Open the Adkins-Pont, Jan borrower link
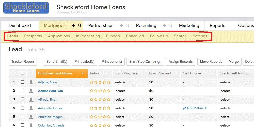 [50, 91]
